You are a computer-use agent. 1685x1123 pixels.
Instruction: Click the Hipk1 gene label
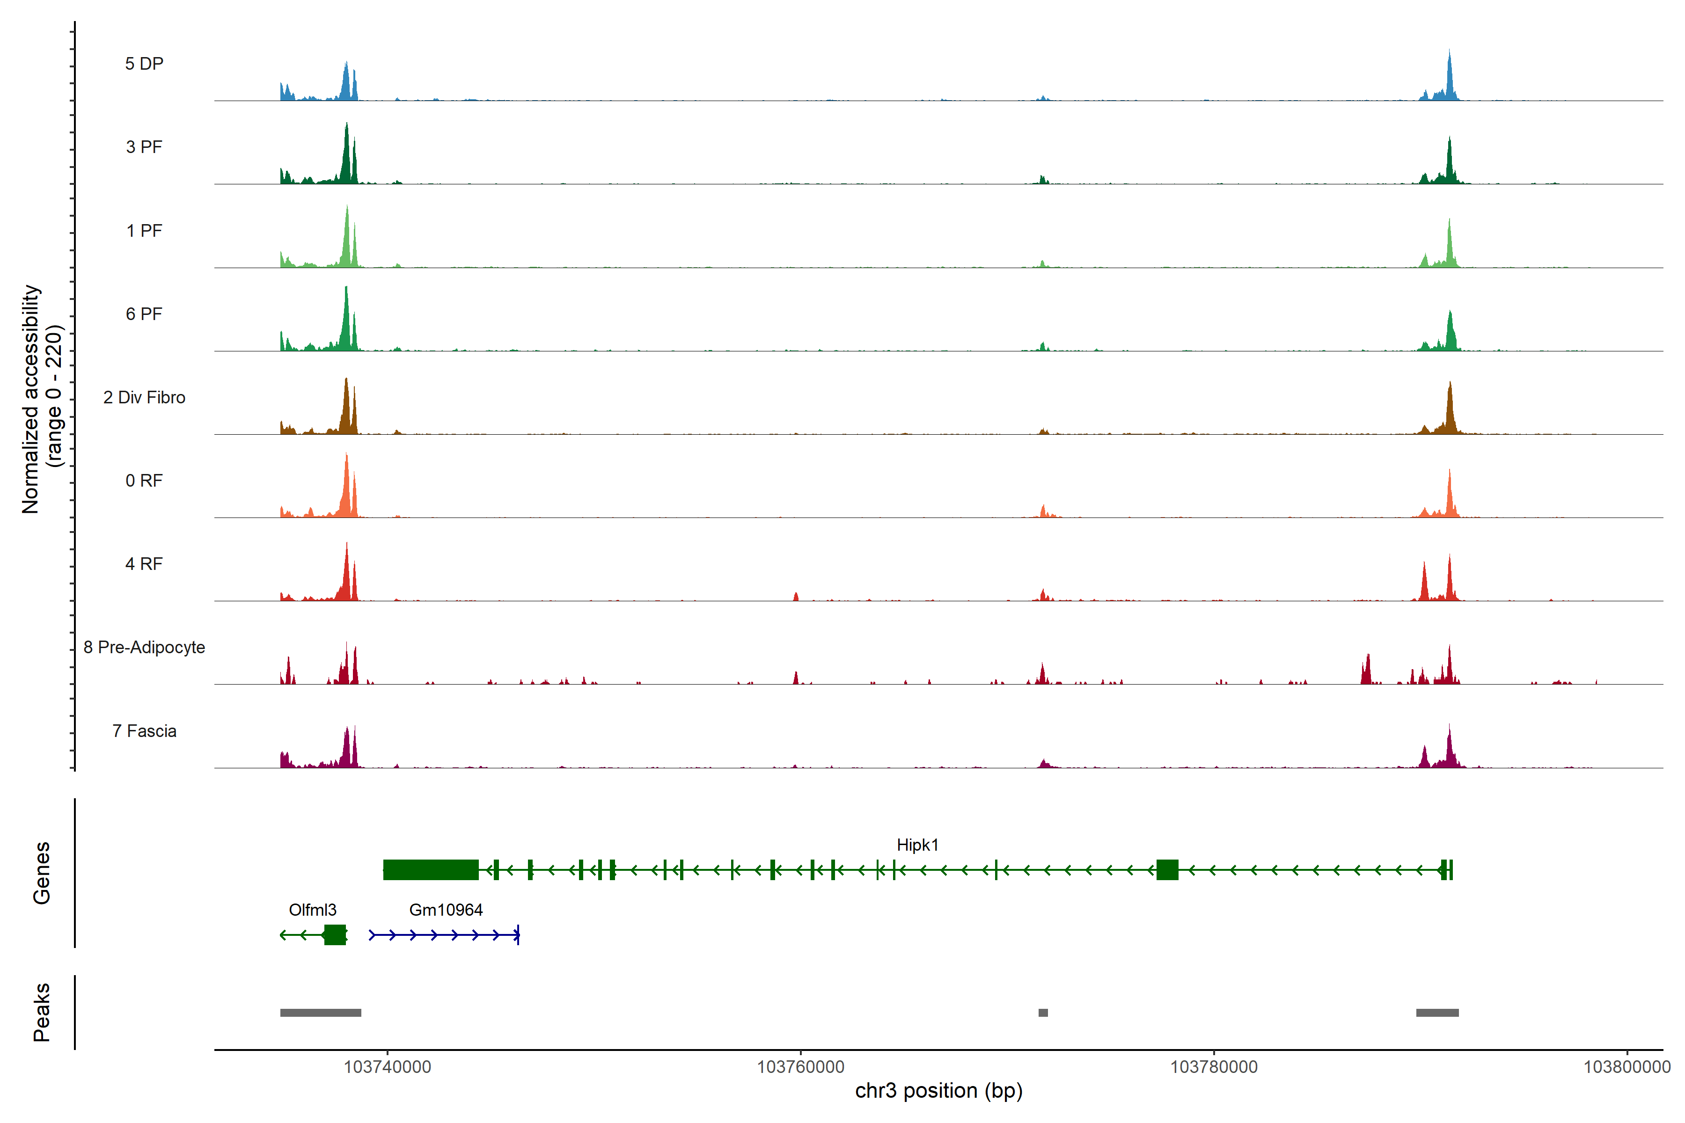[917, 845]
